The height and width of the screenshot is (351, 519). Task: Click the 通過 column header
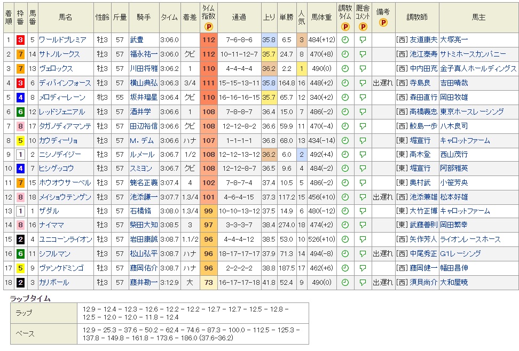click(x=239, y=17)
